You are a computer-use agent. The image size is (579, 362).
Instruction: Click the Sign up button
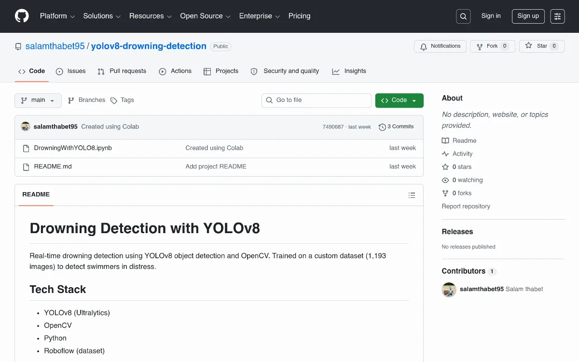(x=528, y=16)
